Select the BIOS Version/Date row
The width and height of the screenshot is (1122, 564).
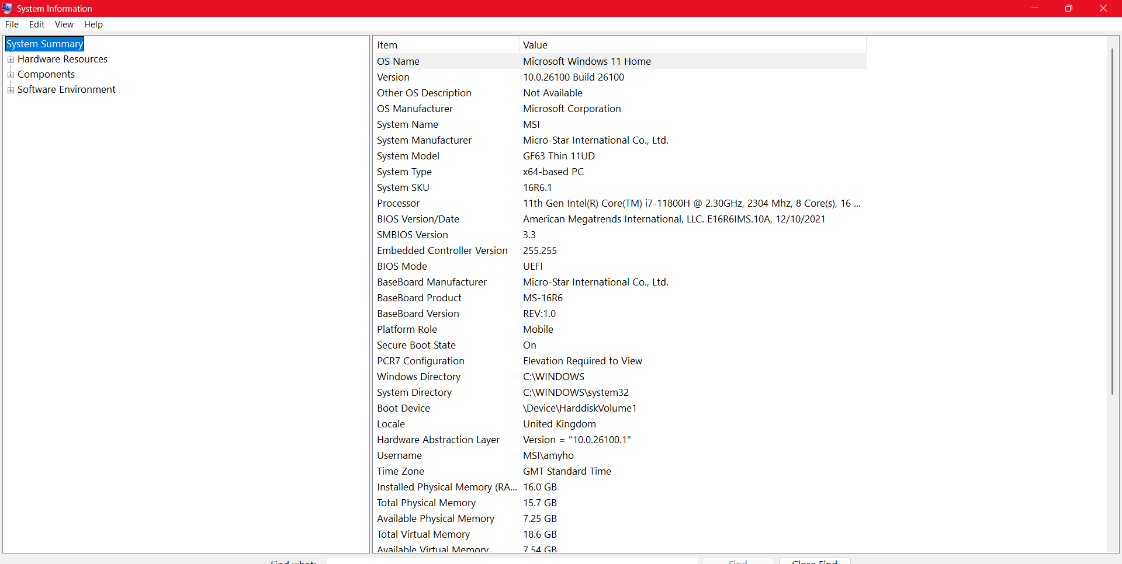tap(620, 219)
